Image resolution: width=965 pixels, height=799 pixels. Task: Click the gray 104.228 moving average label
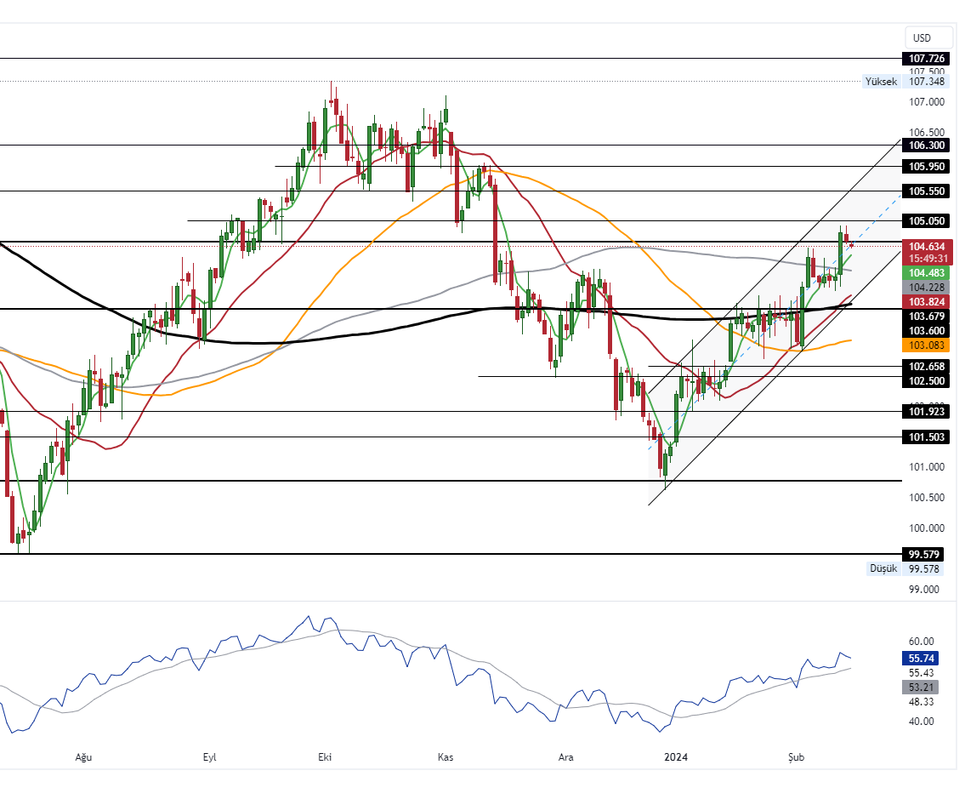pos(926,288)
